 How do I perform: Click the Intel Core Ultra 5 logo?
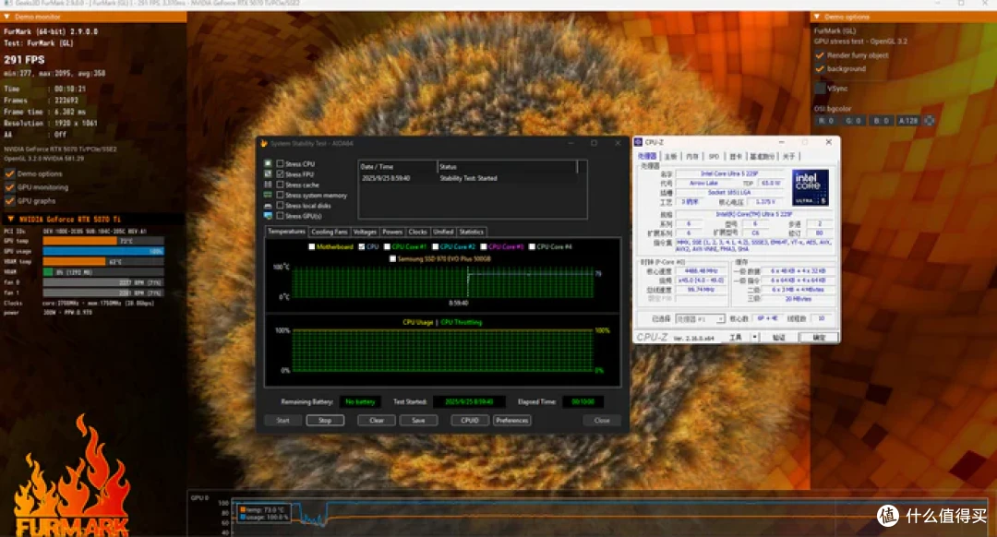click(811, 186)
